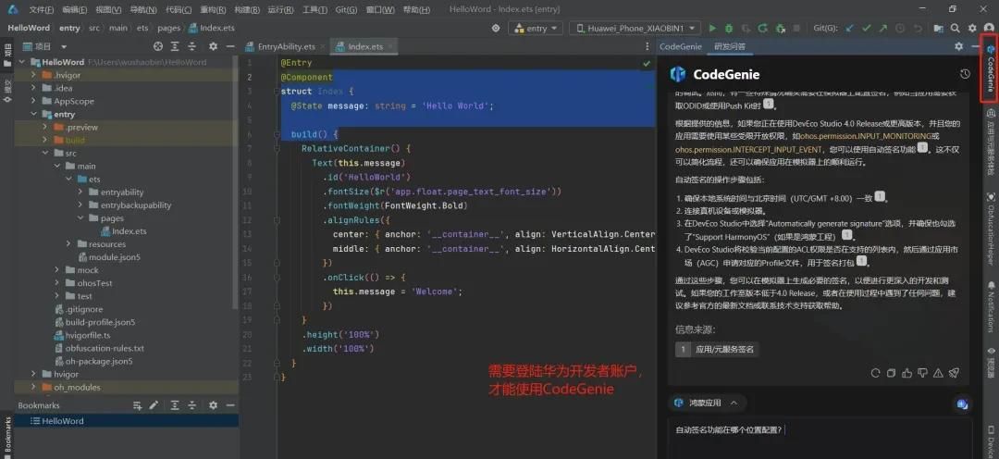Open Git(G) menu in menu bar
Screen dimensions: 999x459
tap(347, 9)
